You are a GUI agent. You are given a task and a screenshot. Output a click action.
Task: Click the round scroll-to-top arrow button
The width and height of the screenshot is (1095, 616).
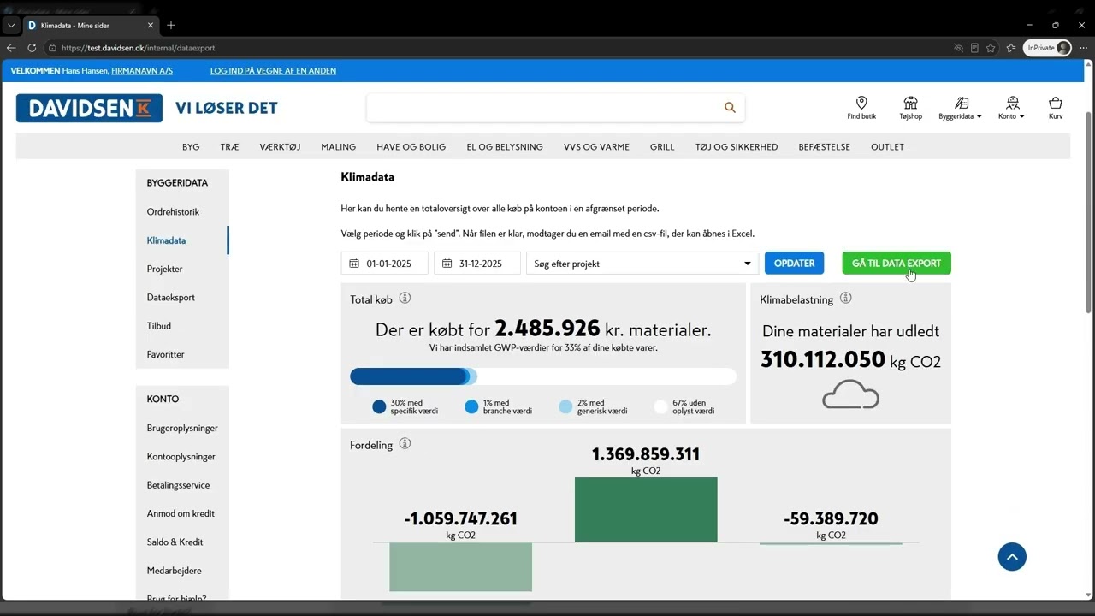[x=1012, y=557]
